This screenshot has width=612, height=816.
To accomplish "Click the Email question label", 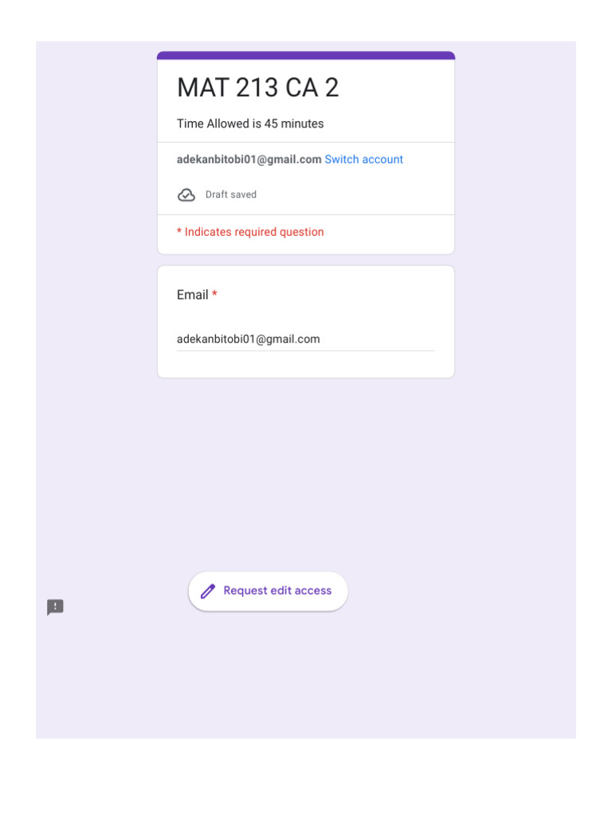I will pos(192,295).
